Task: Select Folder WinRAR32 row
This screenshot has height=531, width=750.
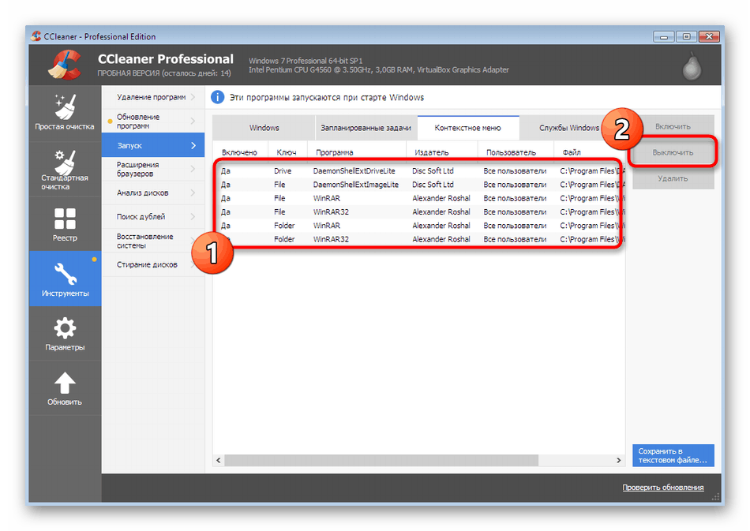Action: 419,239
